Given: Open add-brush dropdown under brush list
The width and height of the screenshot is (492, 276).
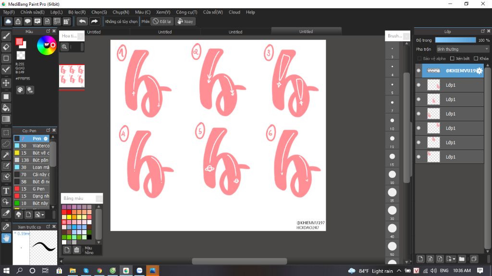Looking at the screenshot, I should point(39,215).
